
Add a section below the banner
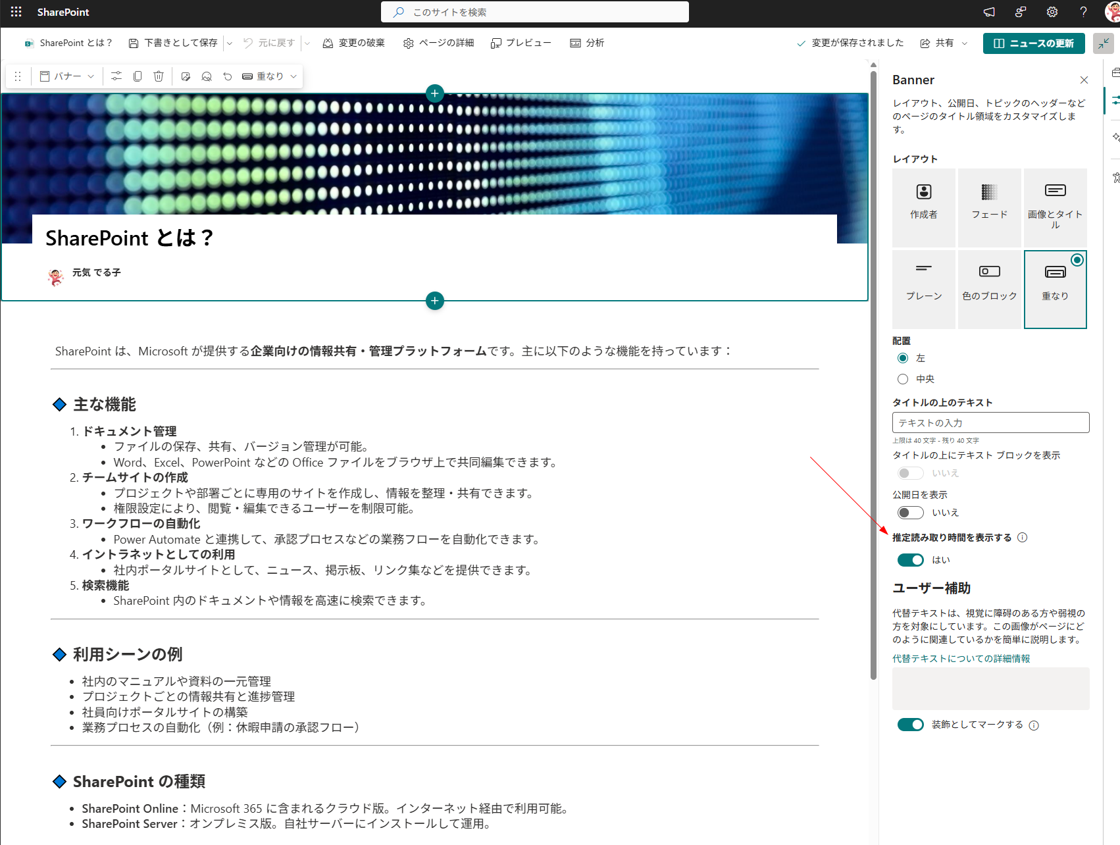tap(434, 301)
